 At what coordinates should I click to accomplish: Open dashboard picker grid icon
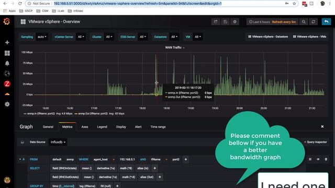[23, 22]
